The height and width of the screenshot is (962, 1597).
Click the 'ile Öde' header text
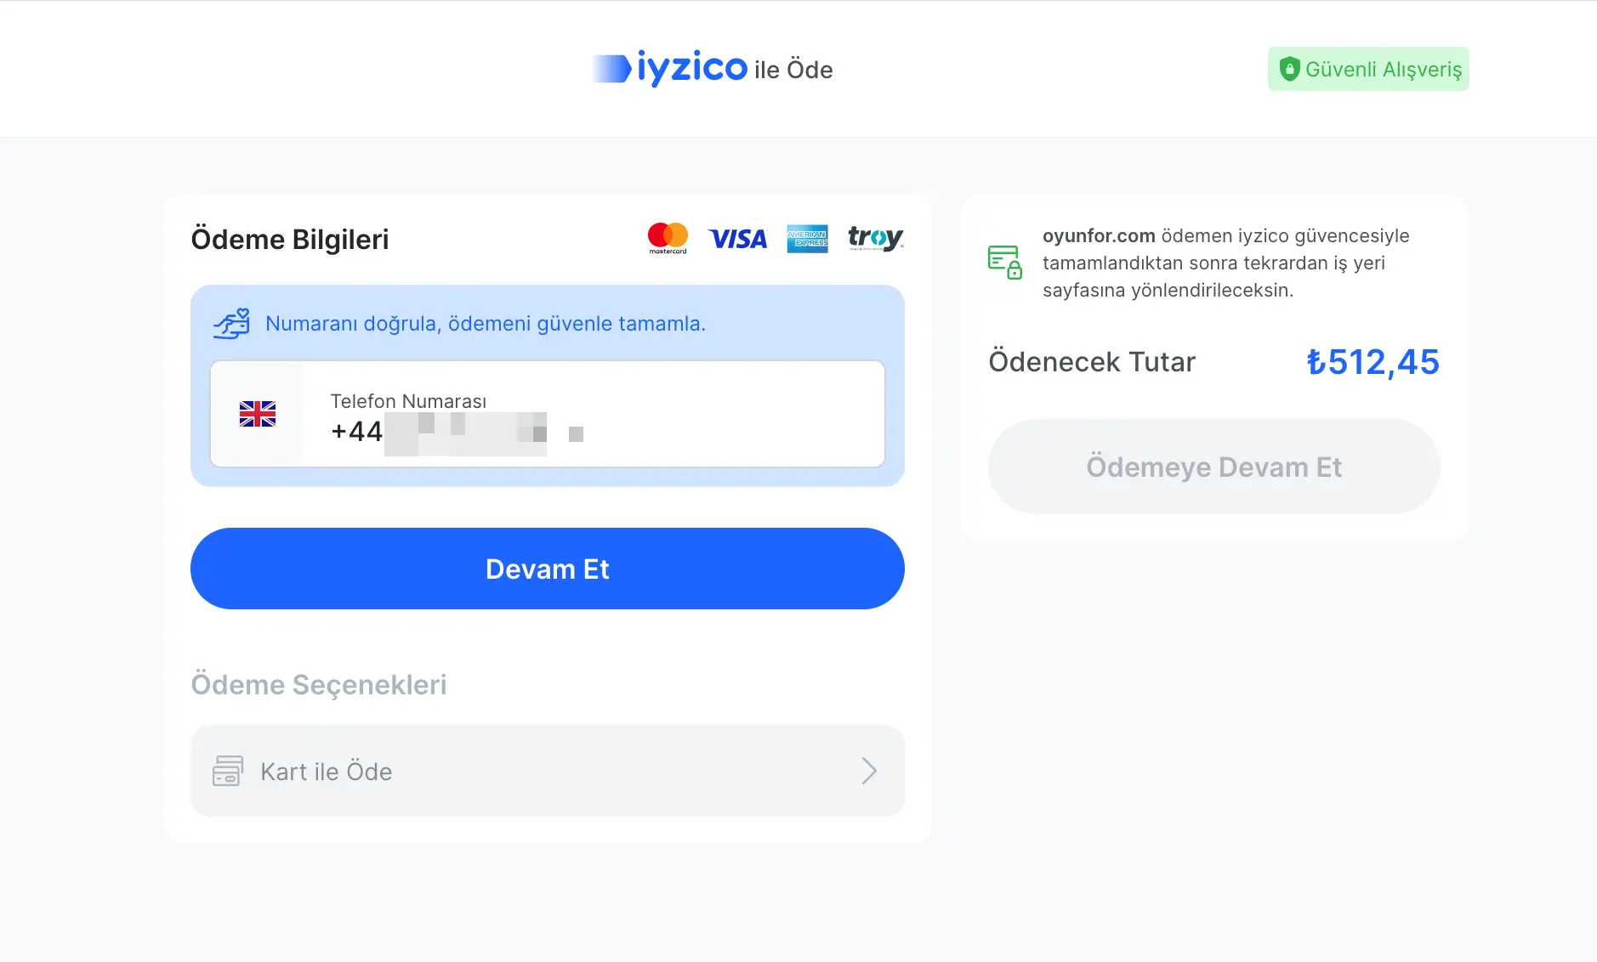point(793,70)
